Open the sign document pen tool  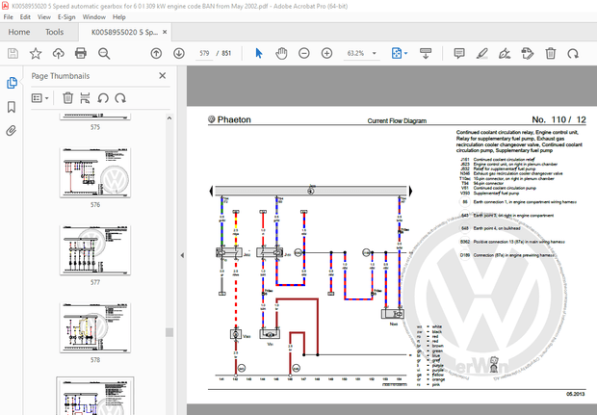(x=505, y=53)
